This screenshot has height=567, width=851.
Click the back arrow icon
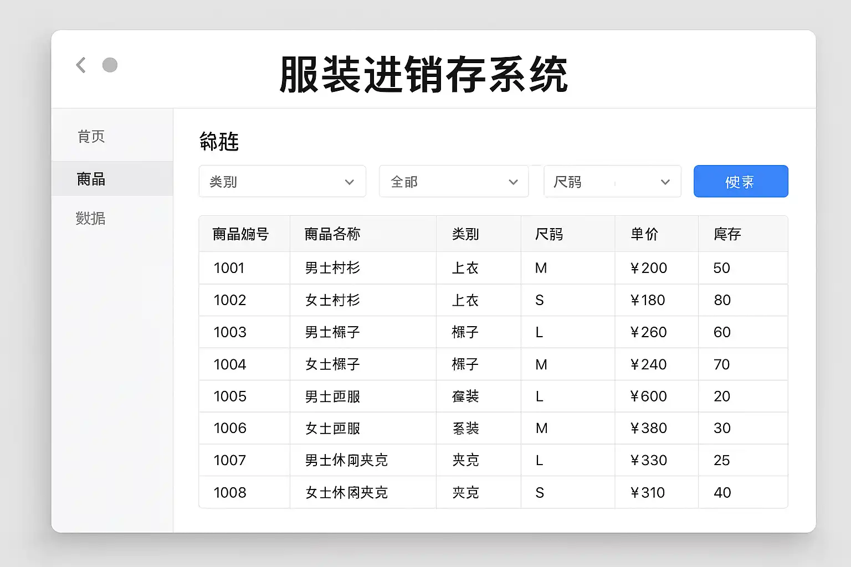[81, 65]
